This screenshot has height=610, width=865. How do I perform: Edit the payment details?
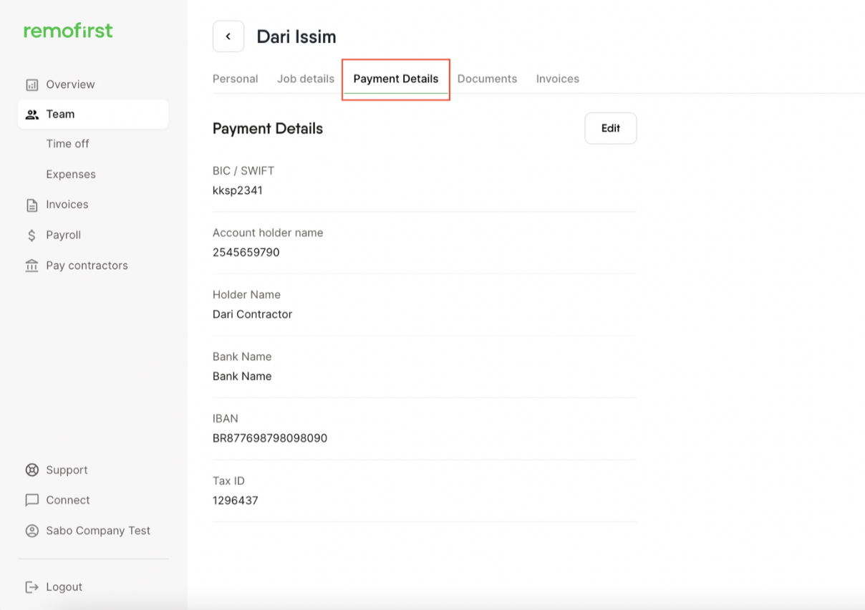pyautogui.click(x=611, y=128)
